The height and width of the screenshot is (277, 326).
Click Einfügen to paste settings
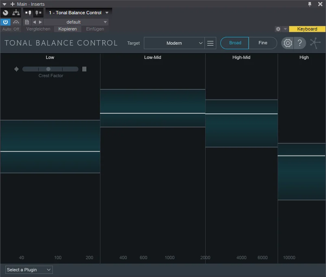click(x=95, y=29)
